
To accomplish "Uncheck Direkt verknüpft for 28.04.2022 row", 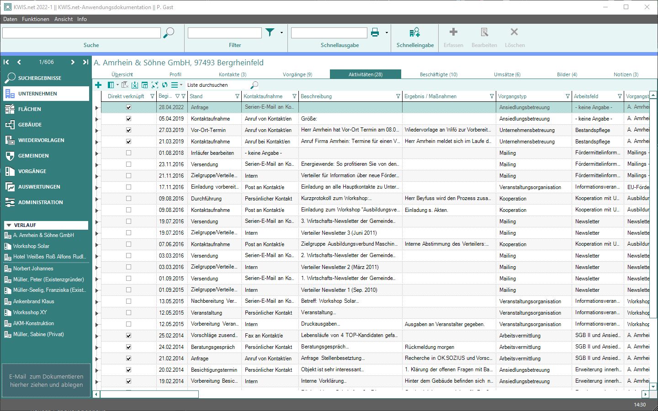I will click(128, 107).
